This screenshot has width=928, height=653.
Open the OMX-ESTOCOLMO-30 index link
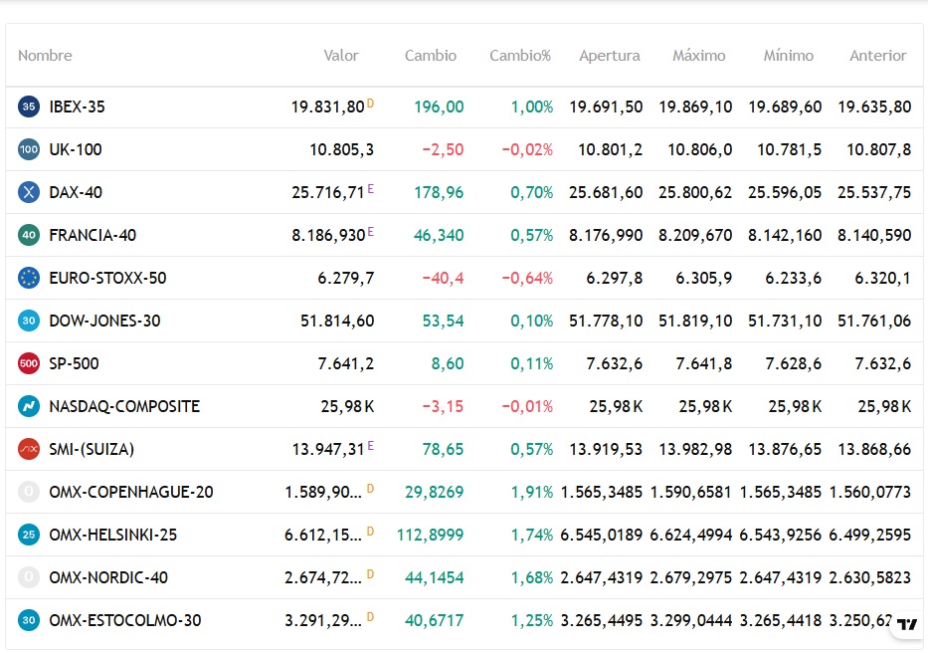pos(125,620)
